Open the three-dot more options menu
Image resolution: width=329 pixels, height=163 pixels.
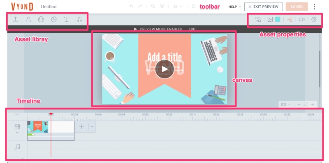tap(314, 7)
